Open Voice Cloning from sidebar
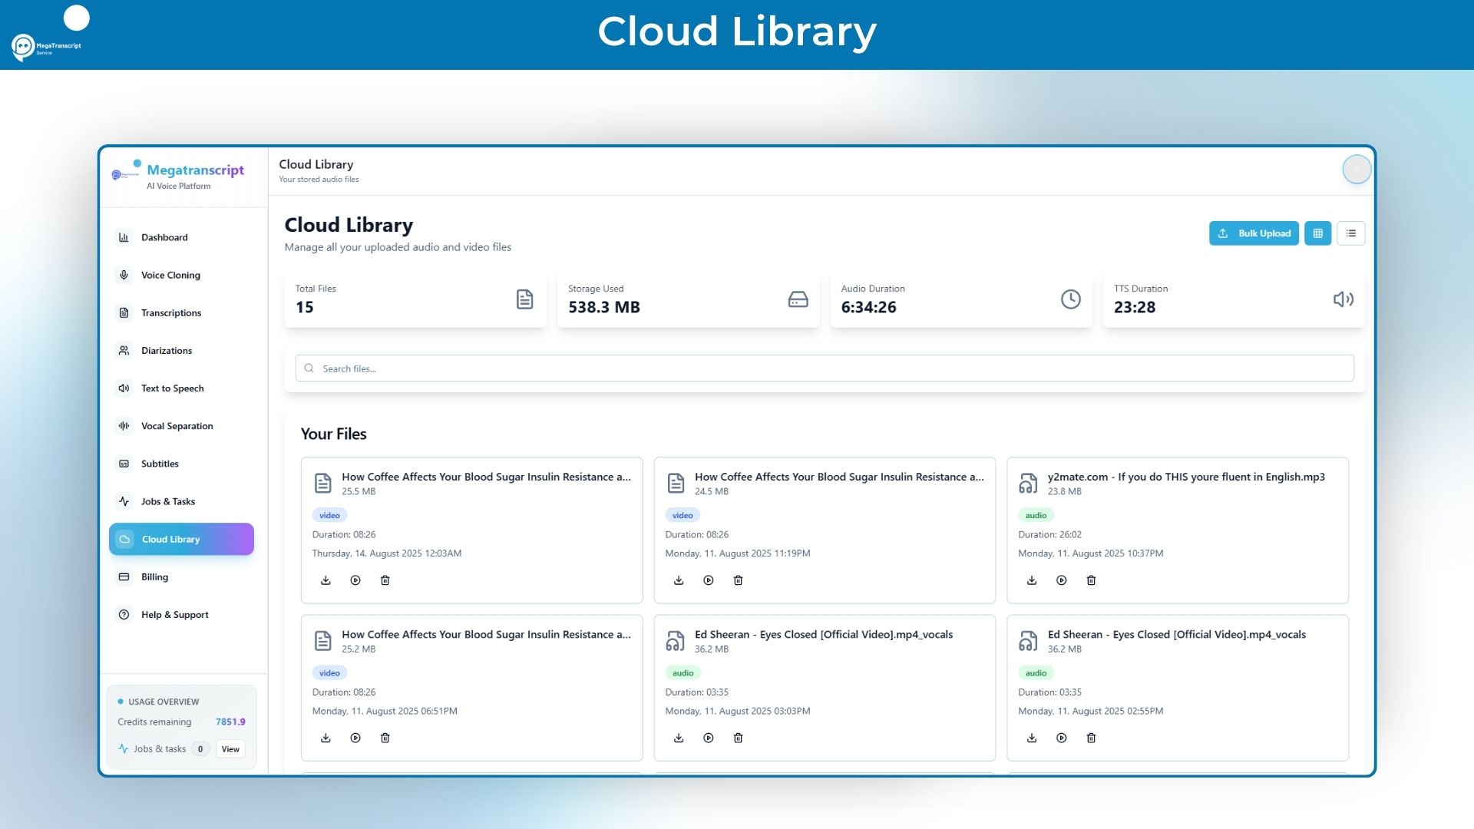 pos(170,275)
